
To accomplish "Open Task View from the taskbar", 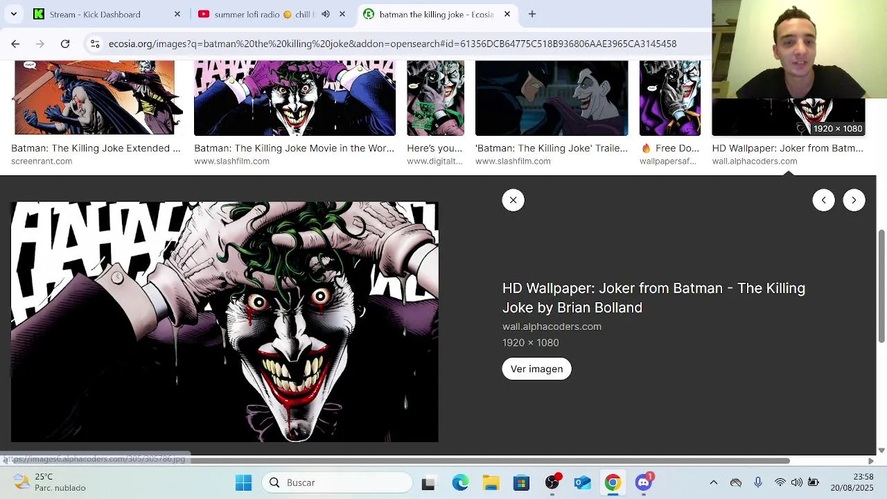I will [x=428, y=482].
